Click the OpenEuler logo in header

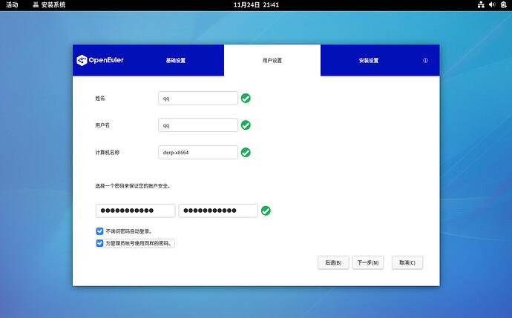(x=100, y=60)
